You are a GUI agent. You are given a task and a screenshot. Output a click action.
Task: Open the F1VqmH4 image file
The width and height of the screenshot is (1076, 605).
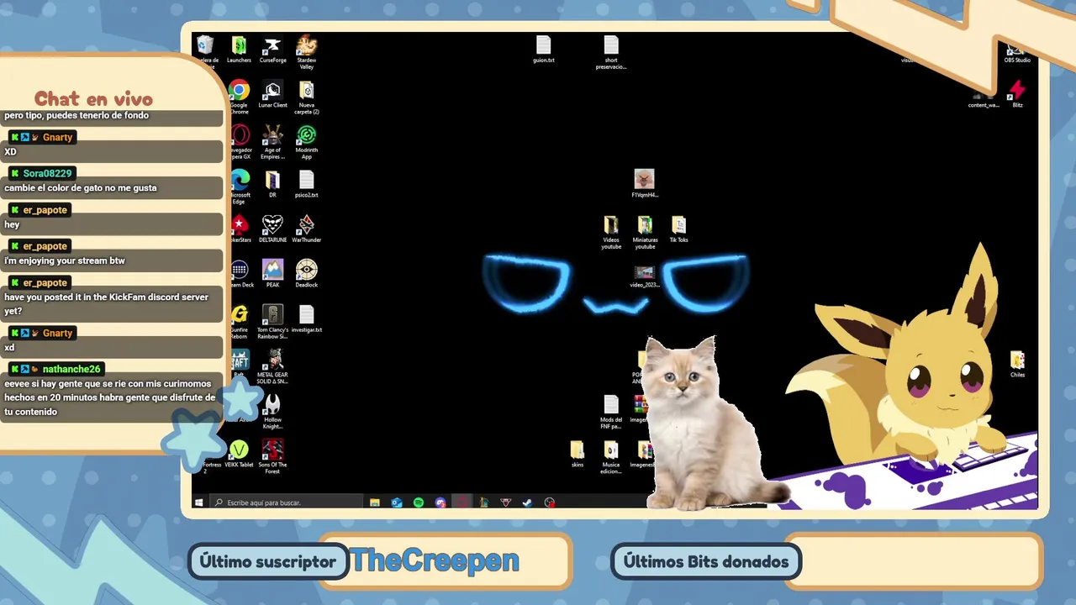(645, 184)
